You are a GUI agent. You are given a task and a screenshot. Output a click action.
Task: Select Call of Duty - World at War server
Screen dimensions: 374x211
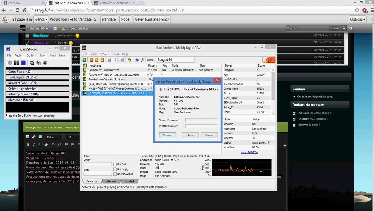[151, 70]
